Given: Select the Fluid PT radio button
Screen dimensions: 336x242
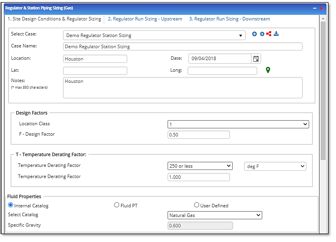Looking at the screenshot, I should [116, 205].
